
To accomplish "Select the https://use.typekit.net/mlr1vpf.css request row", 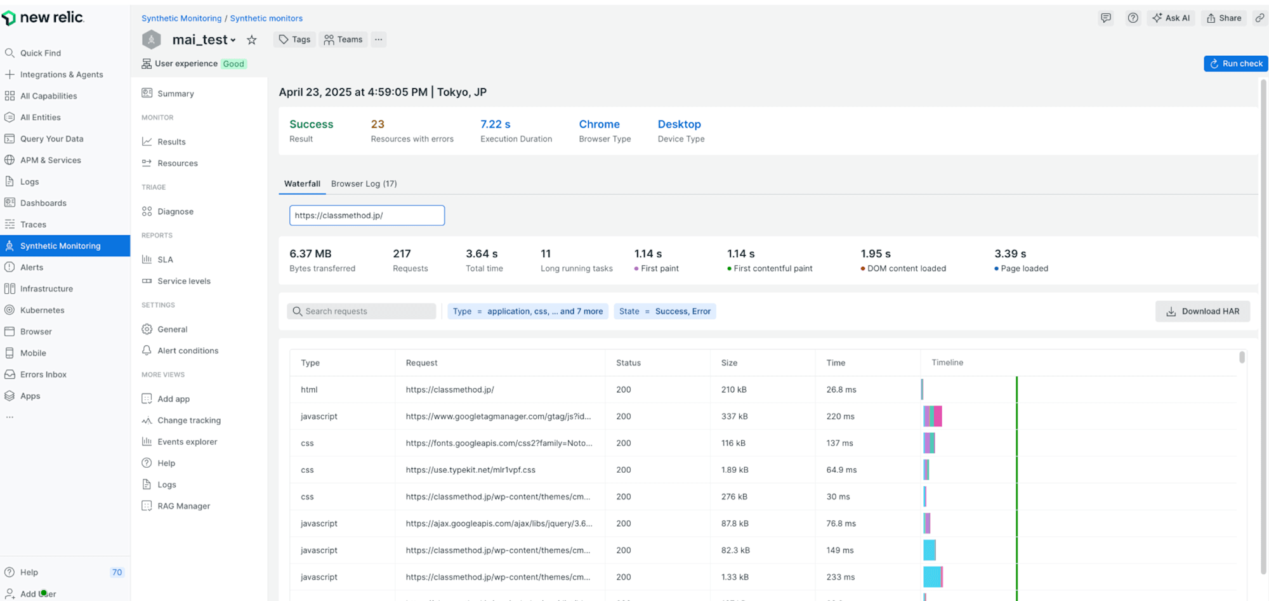I will point(763,470).
